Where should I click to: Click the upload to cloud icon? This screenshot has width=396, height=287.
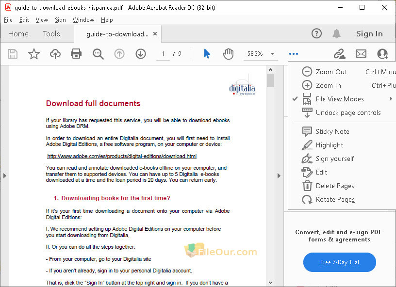point(55,54)
